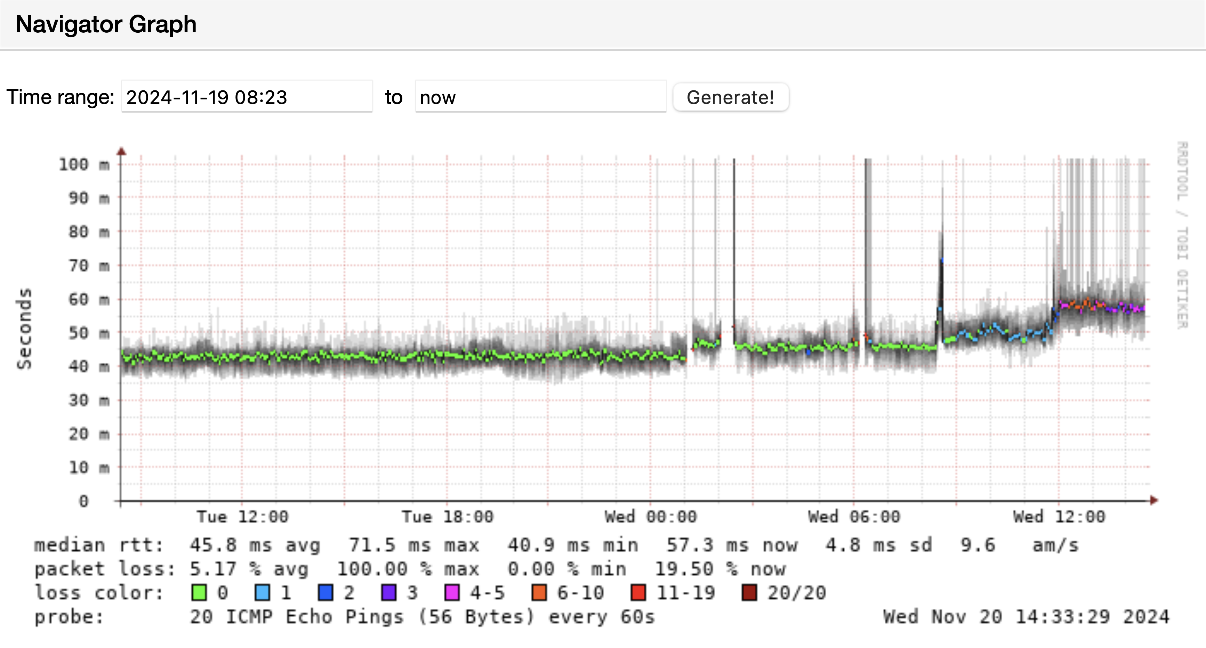Click the magenta 4-5 loss color swatch

coord(452,593)
